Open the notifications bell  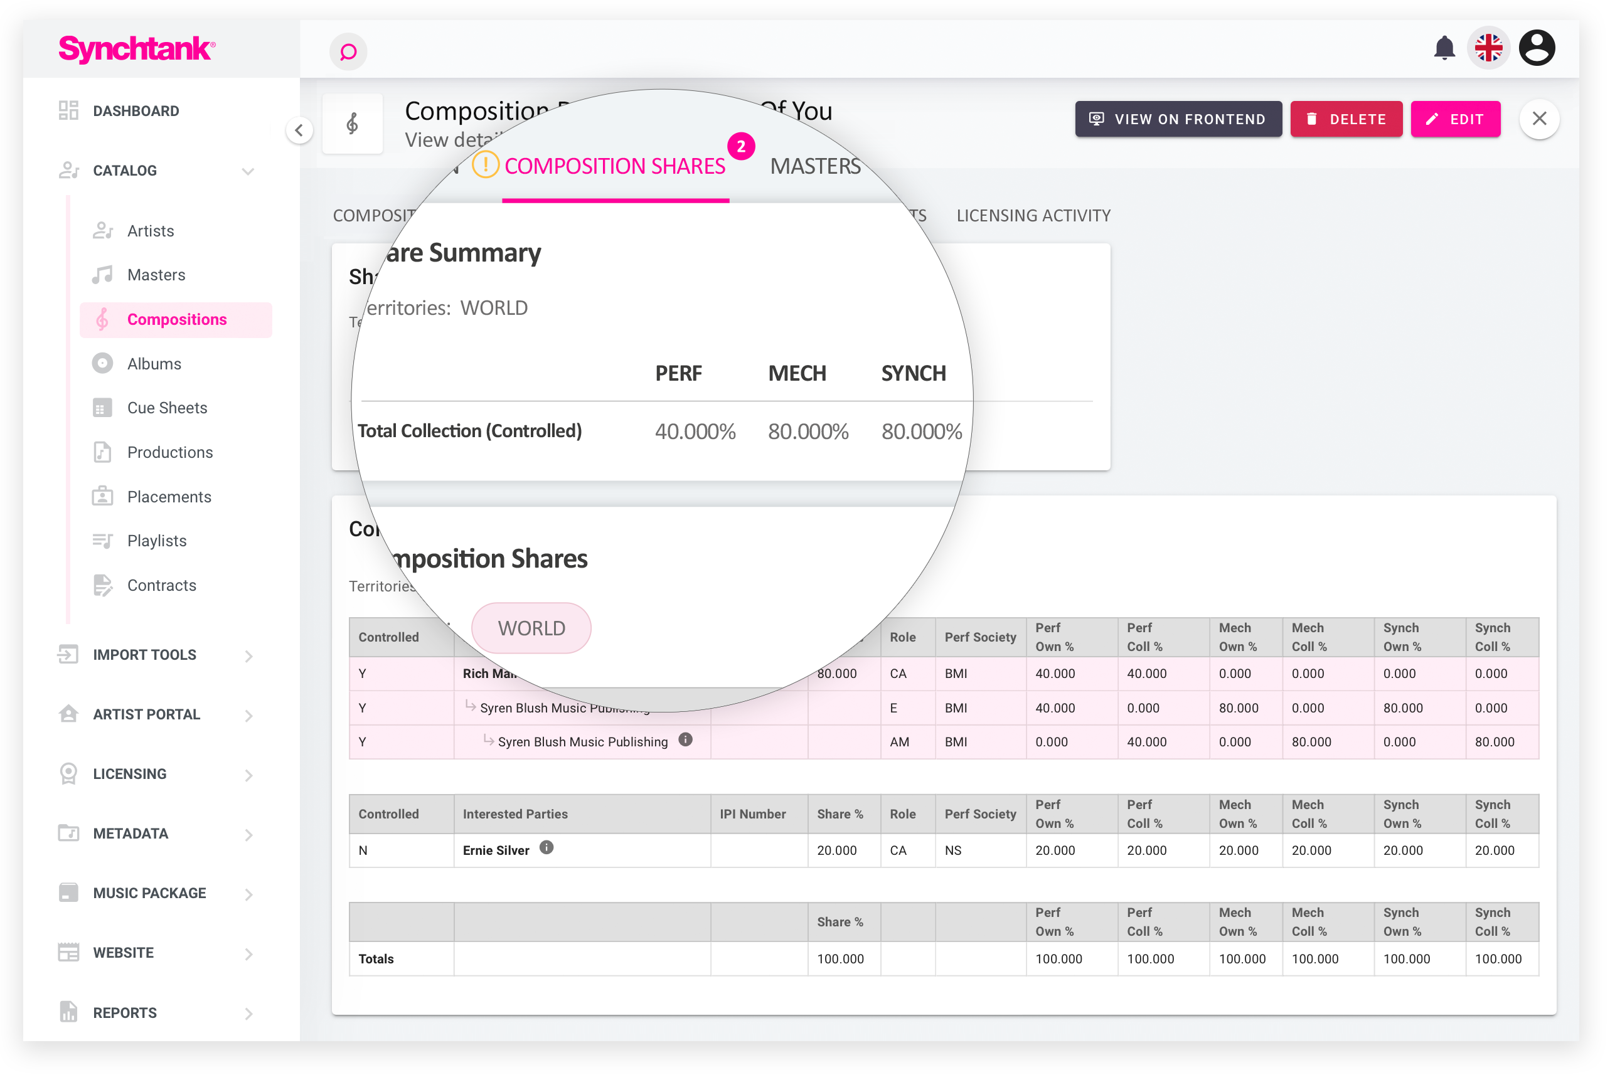click(1444, 48)
